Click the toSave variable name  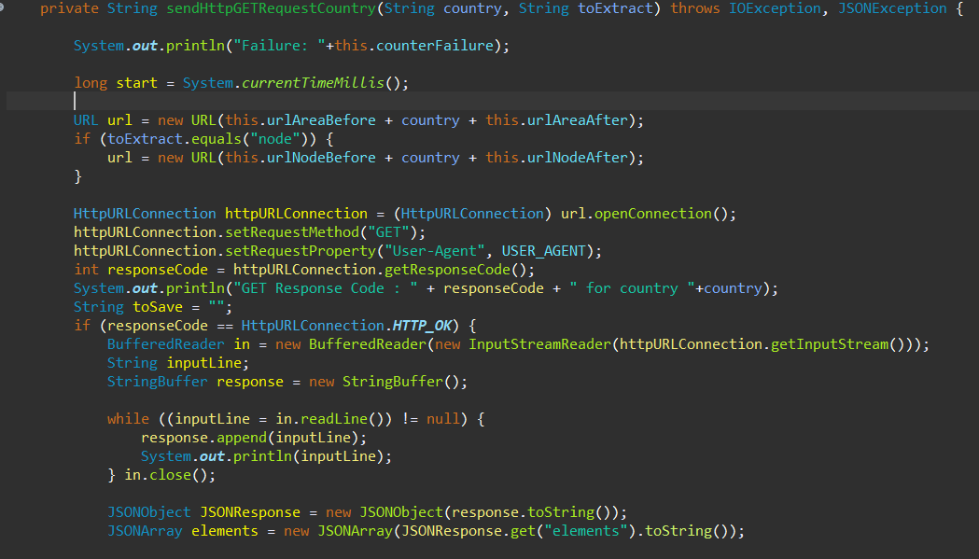(x=158, y=307)
